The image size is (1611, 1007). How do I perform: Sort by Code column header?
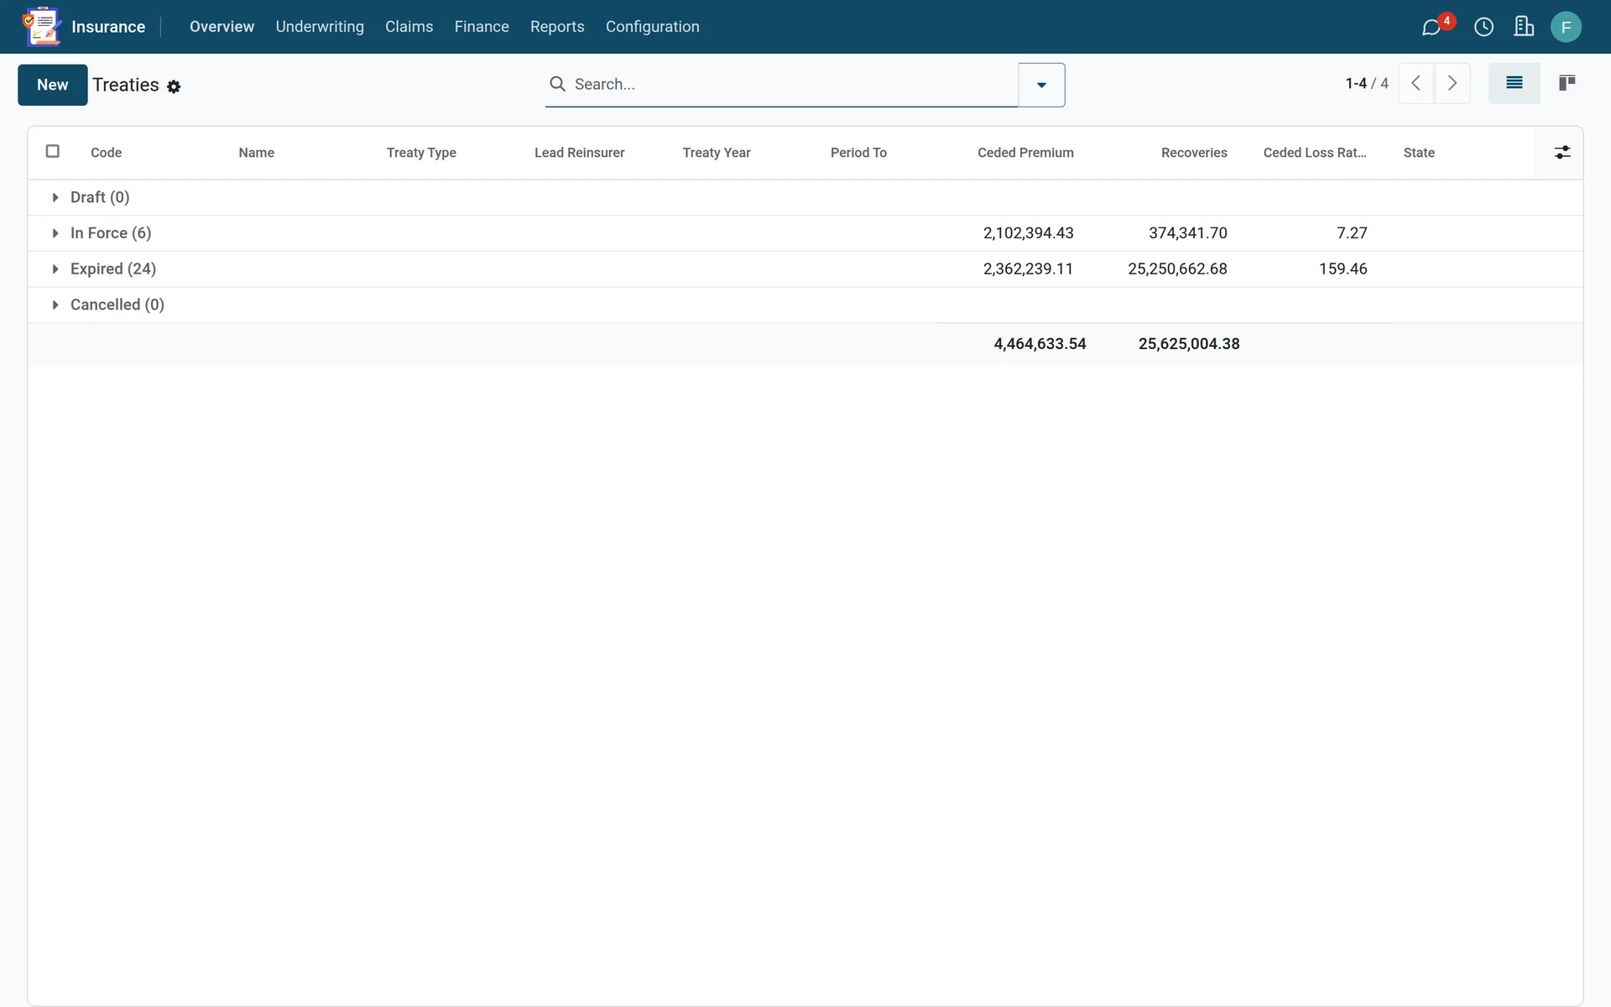[106, 153]
